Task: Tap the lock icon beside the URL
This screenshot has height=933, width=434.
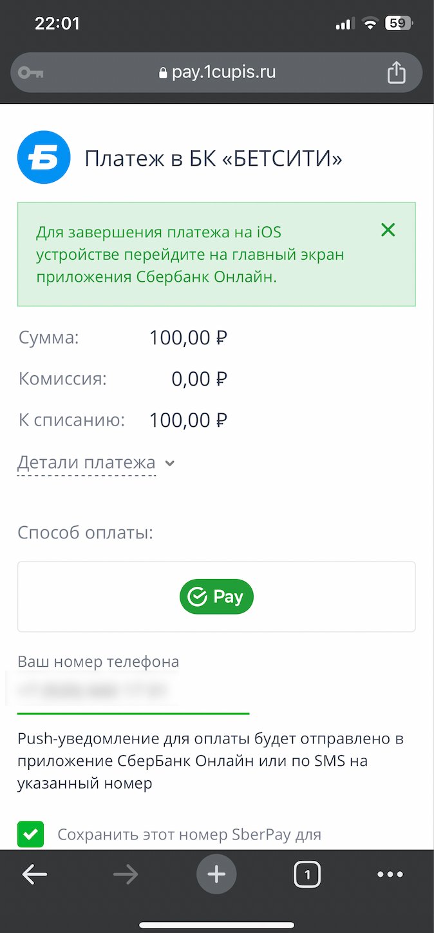Action: coord(163,73)
